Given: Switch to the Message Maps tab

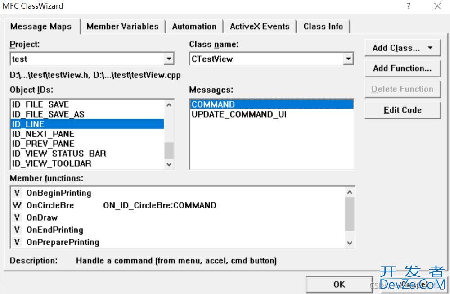Looking at the screenshot, I should [41, 27].
